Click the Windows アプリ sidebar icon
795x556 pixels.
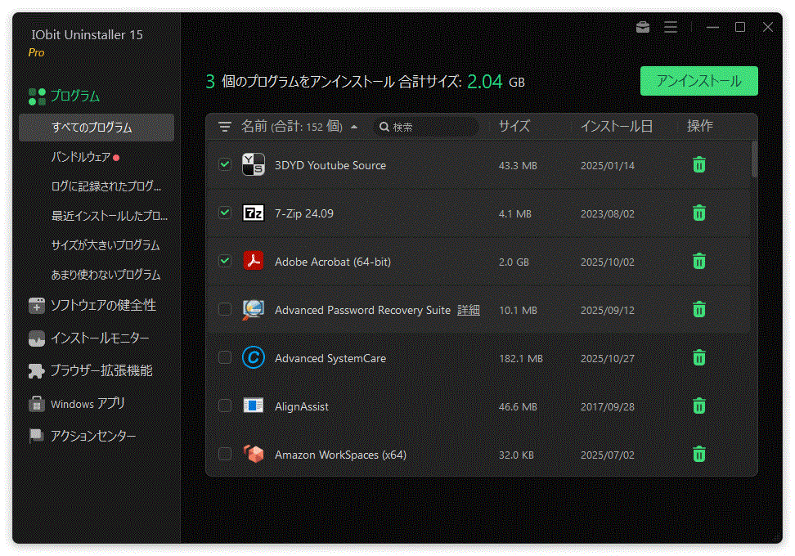point(37,403)
